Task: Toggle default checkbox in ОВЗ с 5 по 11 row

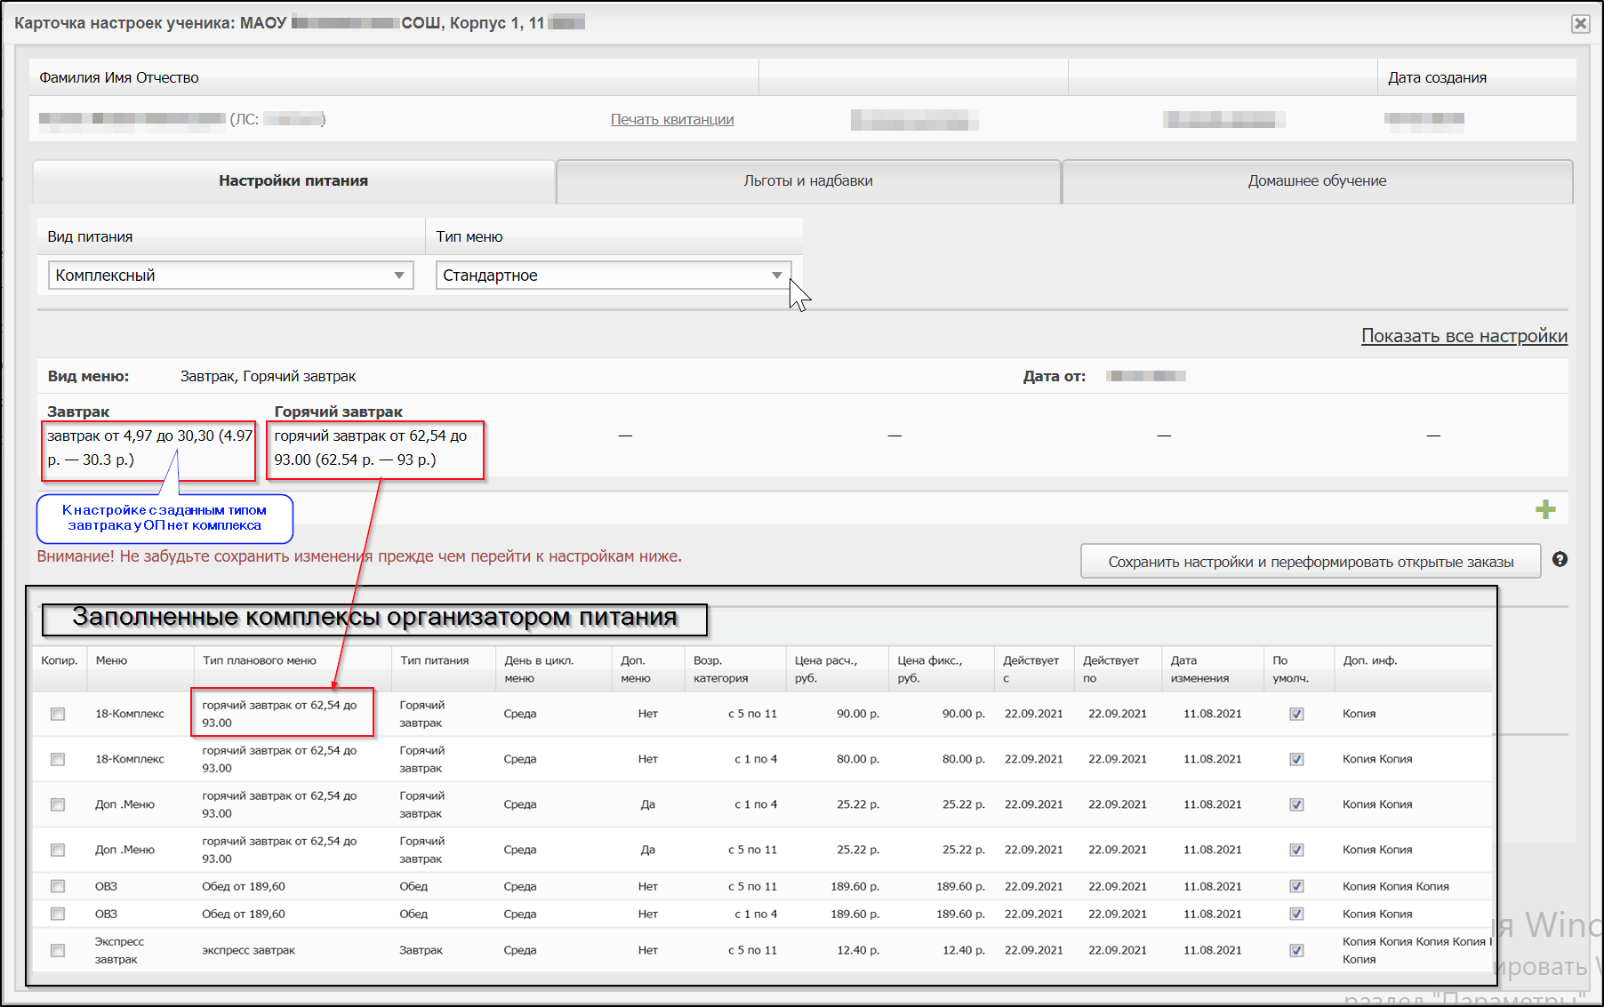Action: coord(1296,886)
